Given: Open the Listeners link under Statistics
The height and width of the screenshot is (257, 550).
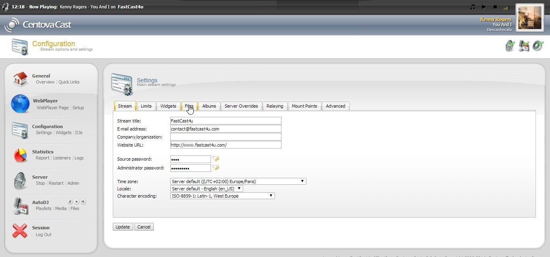Looking at the screenshot, I should click(x=62, y=158).
